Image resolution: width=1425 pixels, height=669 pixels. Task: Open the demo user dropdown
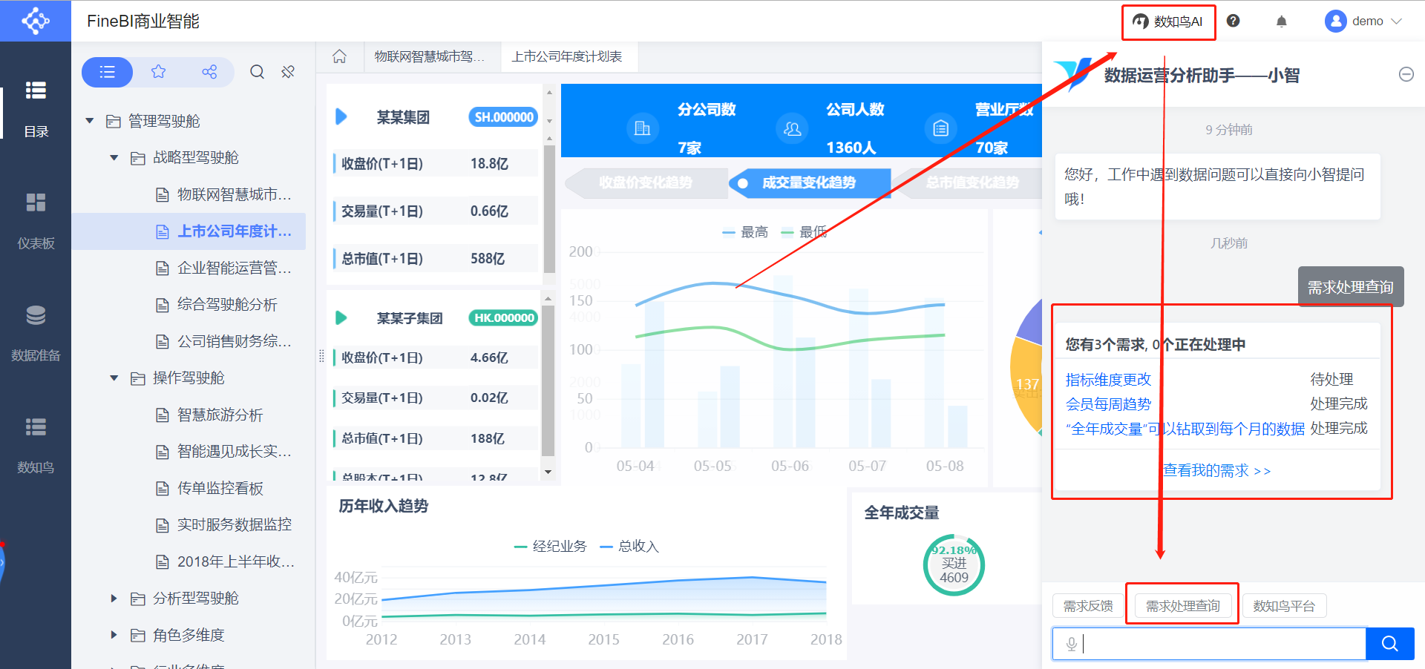click(1364, 22)
